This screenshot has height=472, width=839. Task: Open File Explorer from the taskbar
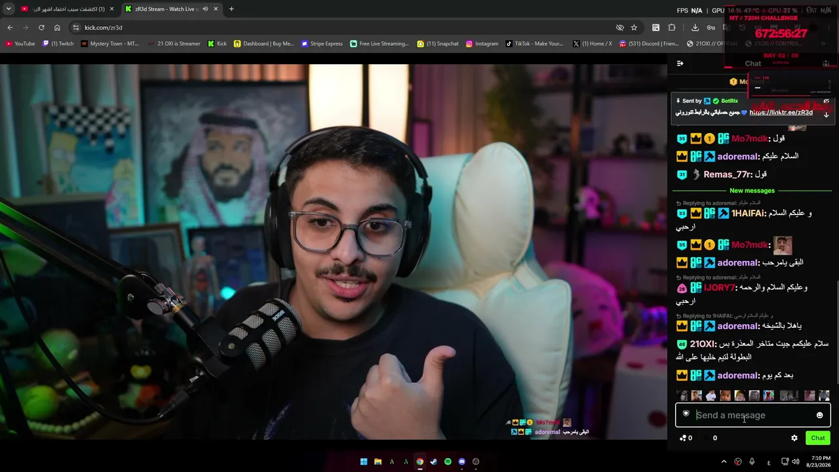click(378, 462)
